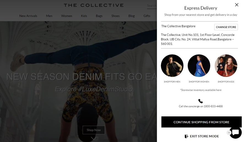Open the Women menu item
244x142 pixels.
click(x=66, y=16)
